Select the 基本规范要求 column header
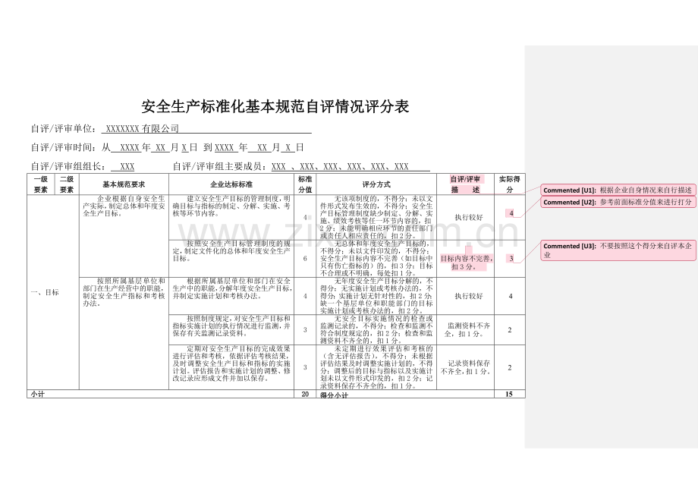 (x=124, y=184)
